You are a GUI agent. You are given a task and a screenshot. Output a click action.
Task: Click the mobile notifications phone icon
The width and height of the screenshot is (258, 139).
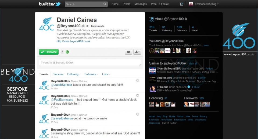pyautogui.click(x=62, y=52)
